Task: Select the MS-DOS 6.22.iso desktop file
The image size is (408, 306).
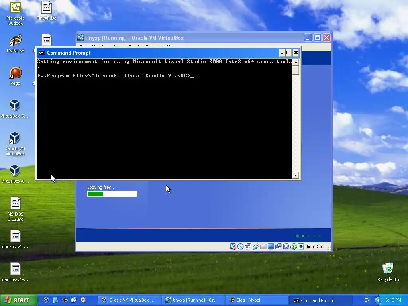Action: tap(16, 210)
